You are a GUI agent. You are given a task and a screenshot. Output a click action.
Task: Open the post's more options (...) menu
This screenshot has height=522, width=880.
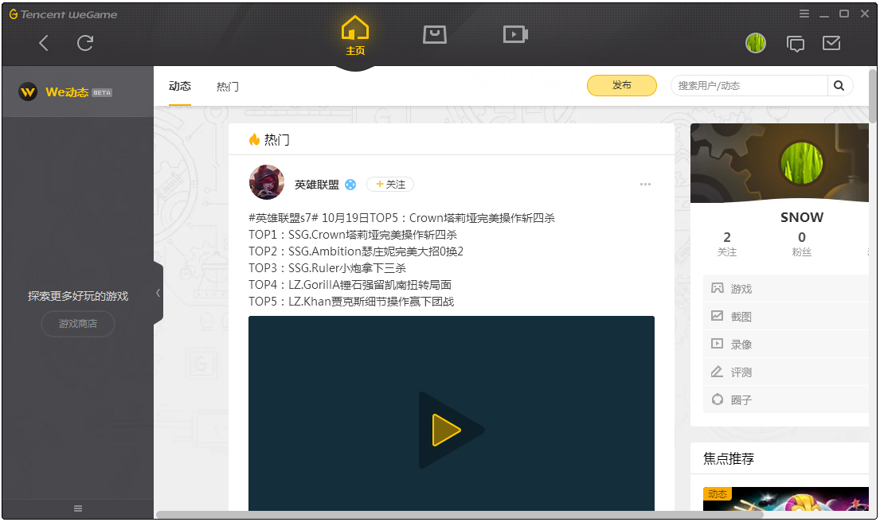click(x=645, y=184)
